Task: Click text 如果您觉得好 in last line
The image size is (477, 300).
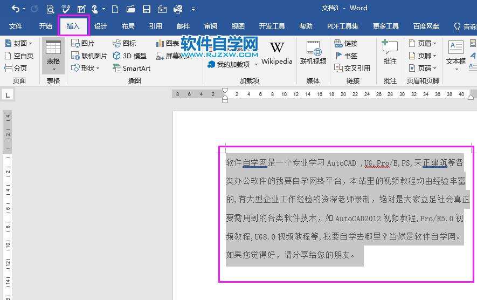Action: pyautogui.click(x=251, y=255)
